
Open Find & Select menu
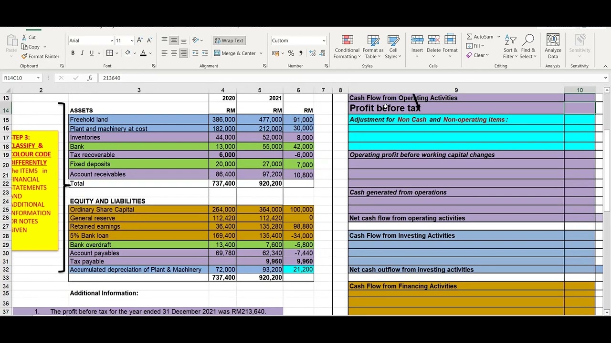tap(528, 47)
